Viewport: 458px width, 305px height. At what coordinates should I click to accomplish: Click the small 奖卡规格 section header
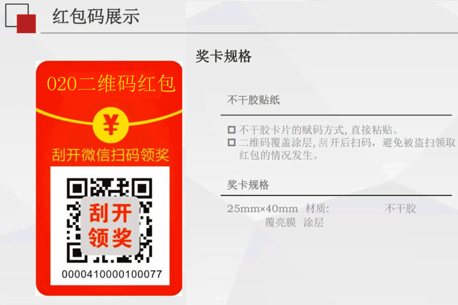pyautogui.click(x=248, y=185)
